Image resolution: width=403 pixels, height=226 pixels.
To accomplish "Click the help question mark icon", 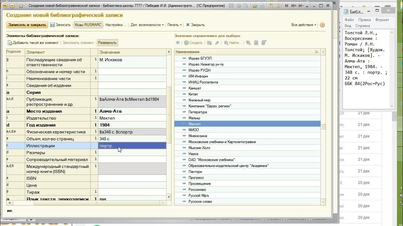I will [x=322, y=25].
